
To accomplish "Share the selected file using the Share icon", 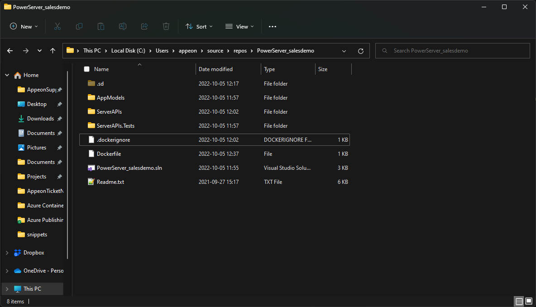I will tap(144, 26).
